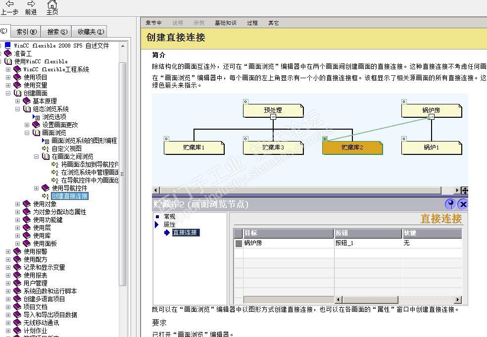This screenshot has height=337, width=487.
Task: Open the 主页 home icon
Action: pos(52,4)
